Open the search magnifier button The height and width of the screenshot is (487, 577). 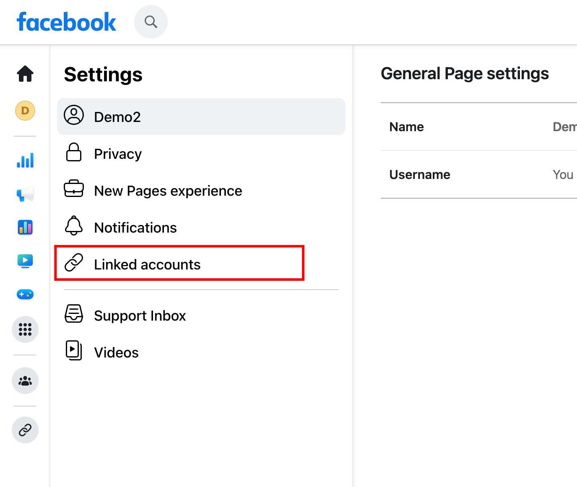(x=151, y=22)
